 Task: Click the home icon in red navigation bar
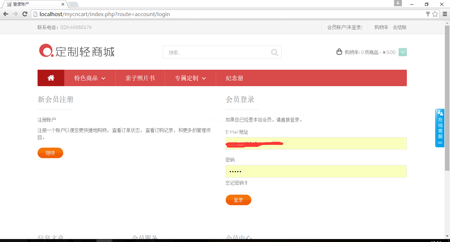(51, 78)
